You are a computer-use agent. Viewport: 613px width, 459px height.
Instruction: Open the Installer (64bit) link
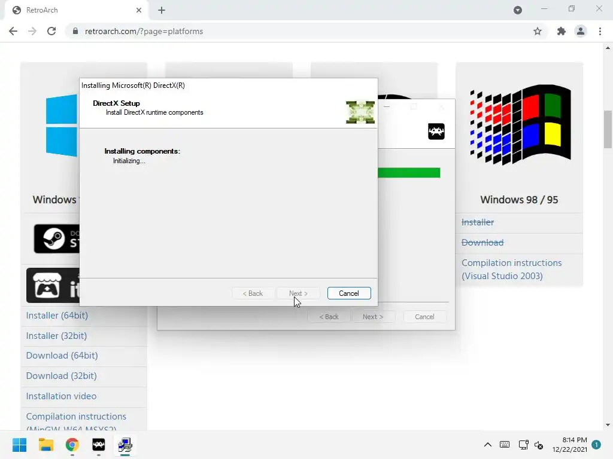(x=57, y=316)
